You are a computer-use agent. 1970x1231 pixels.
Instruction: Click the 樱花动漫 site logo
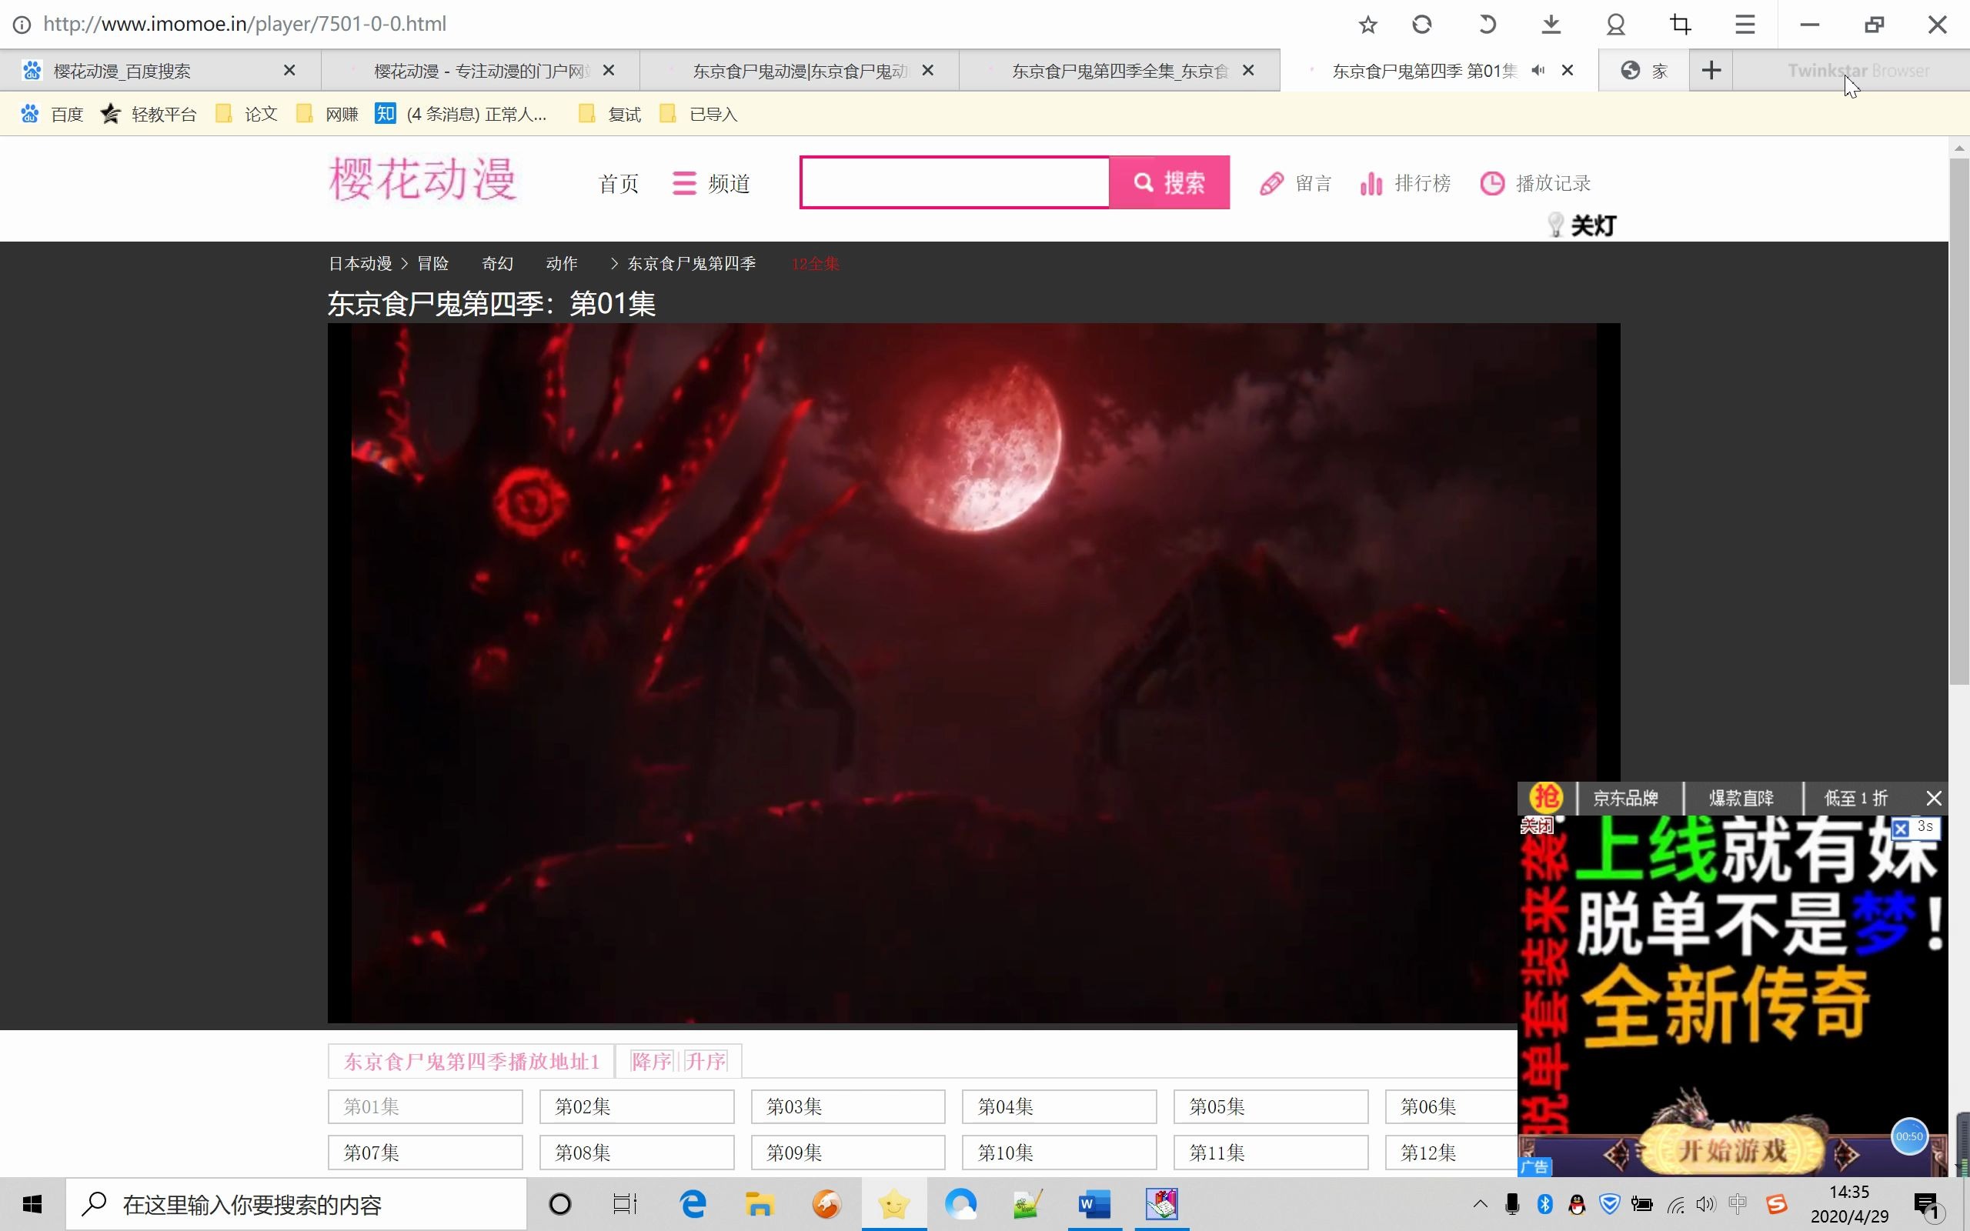422,178
